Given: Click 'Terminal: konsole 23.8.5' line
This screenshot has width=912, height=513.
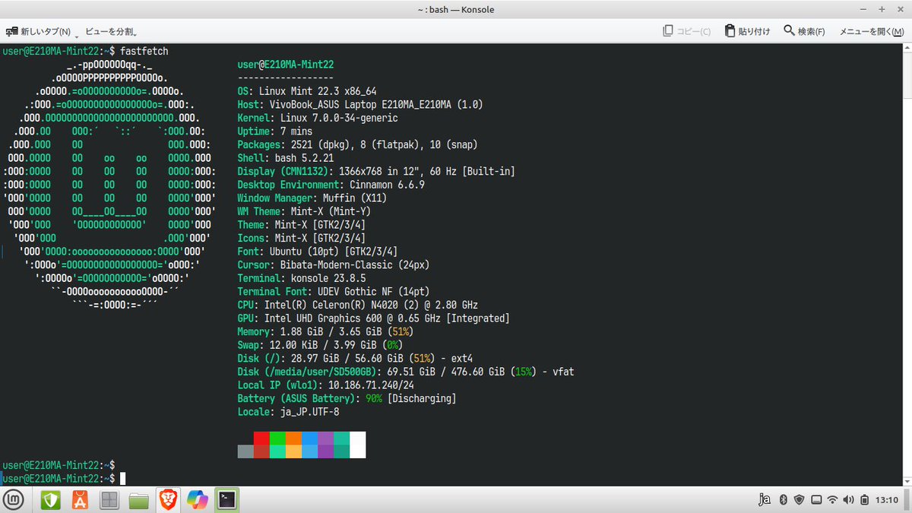Looking at the screenshot, I should click(302, 278).
